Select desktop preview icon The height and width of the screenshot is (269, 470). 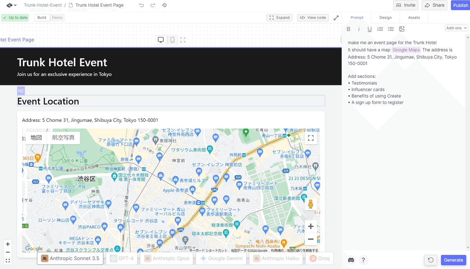pyautogui.click(x=161, y=40)
